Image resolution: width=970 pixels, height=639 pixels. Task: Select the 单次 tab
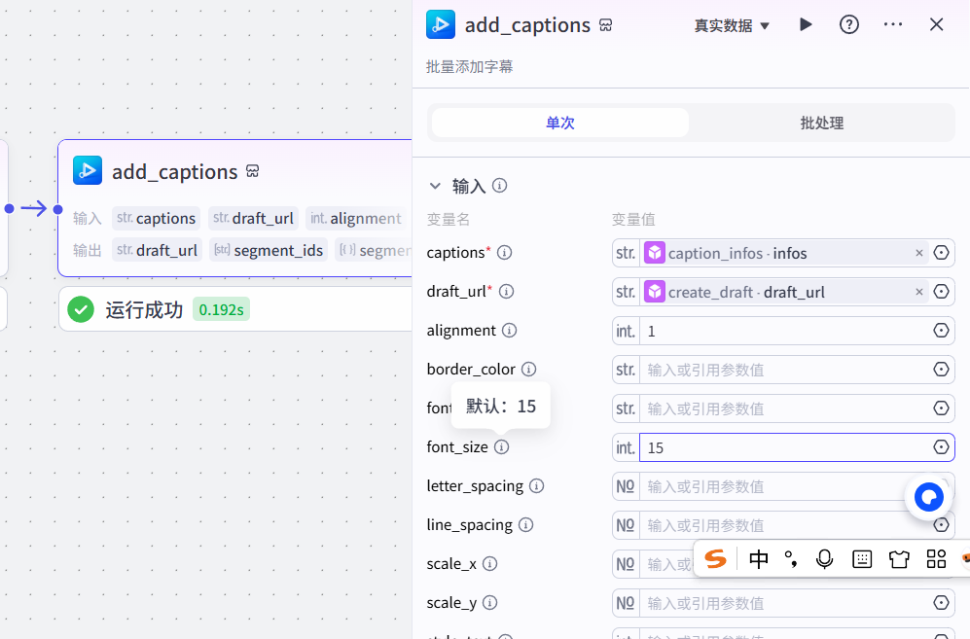(560, 124)
